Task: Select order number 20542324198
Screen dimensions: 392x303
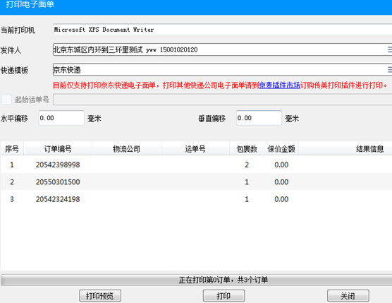Action: tap(58, 199)
